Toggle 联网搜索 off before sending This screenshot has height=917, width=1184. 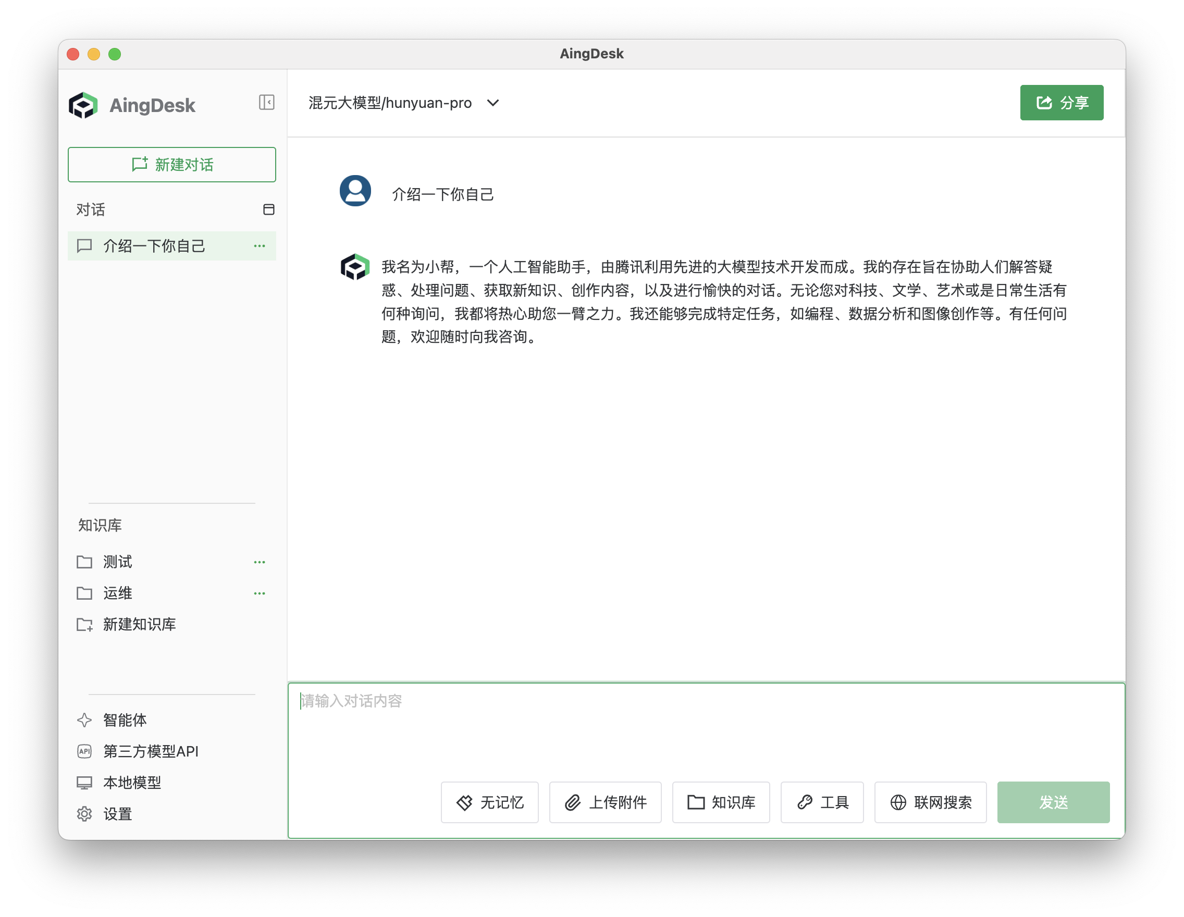(x=930, y=803)
